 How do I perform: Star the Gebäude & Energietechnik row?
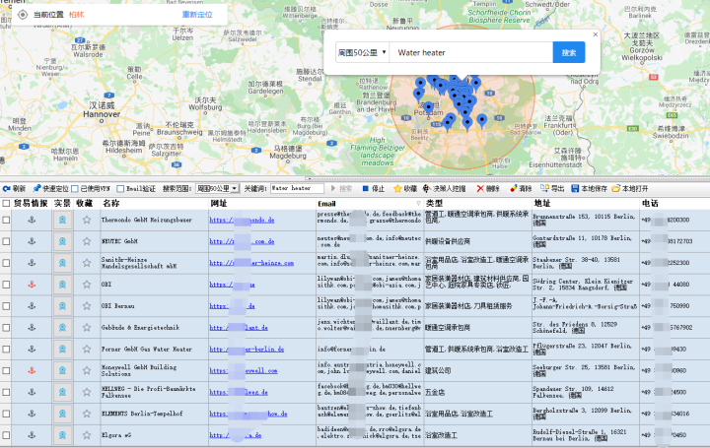(87, 327)
